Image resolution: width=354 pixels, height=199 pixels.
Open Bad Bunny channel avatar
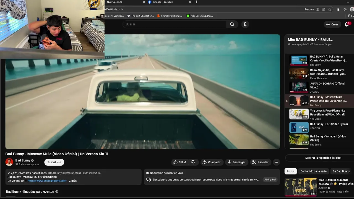[9, 162]
